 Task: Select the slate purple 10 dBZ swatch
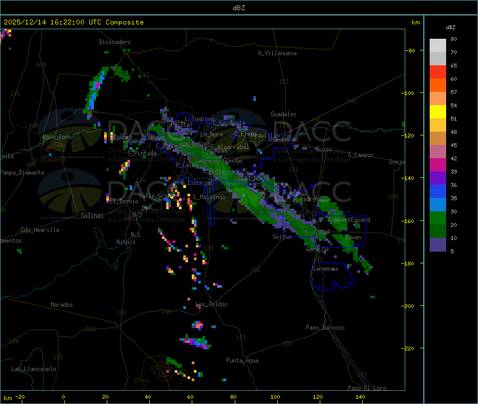(438, 245)
